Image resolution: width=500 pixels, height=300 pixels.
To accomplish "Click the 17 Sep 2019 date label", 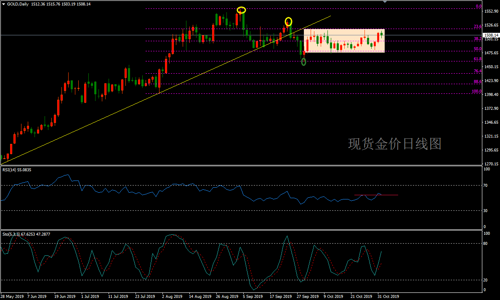I will pyautogui.click(x=281, y=297).
